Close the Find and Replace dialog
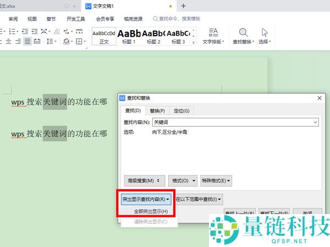This screenshot has height=247, width=330. pyautogui.click(x=319, y=98)
